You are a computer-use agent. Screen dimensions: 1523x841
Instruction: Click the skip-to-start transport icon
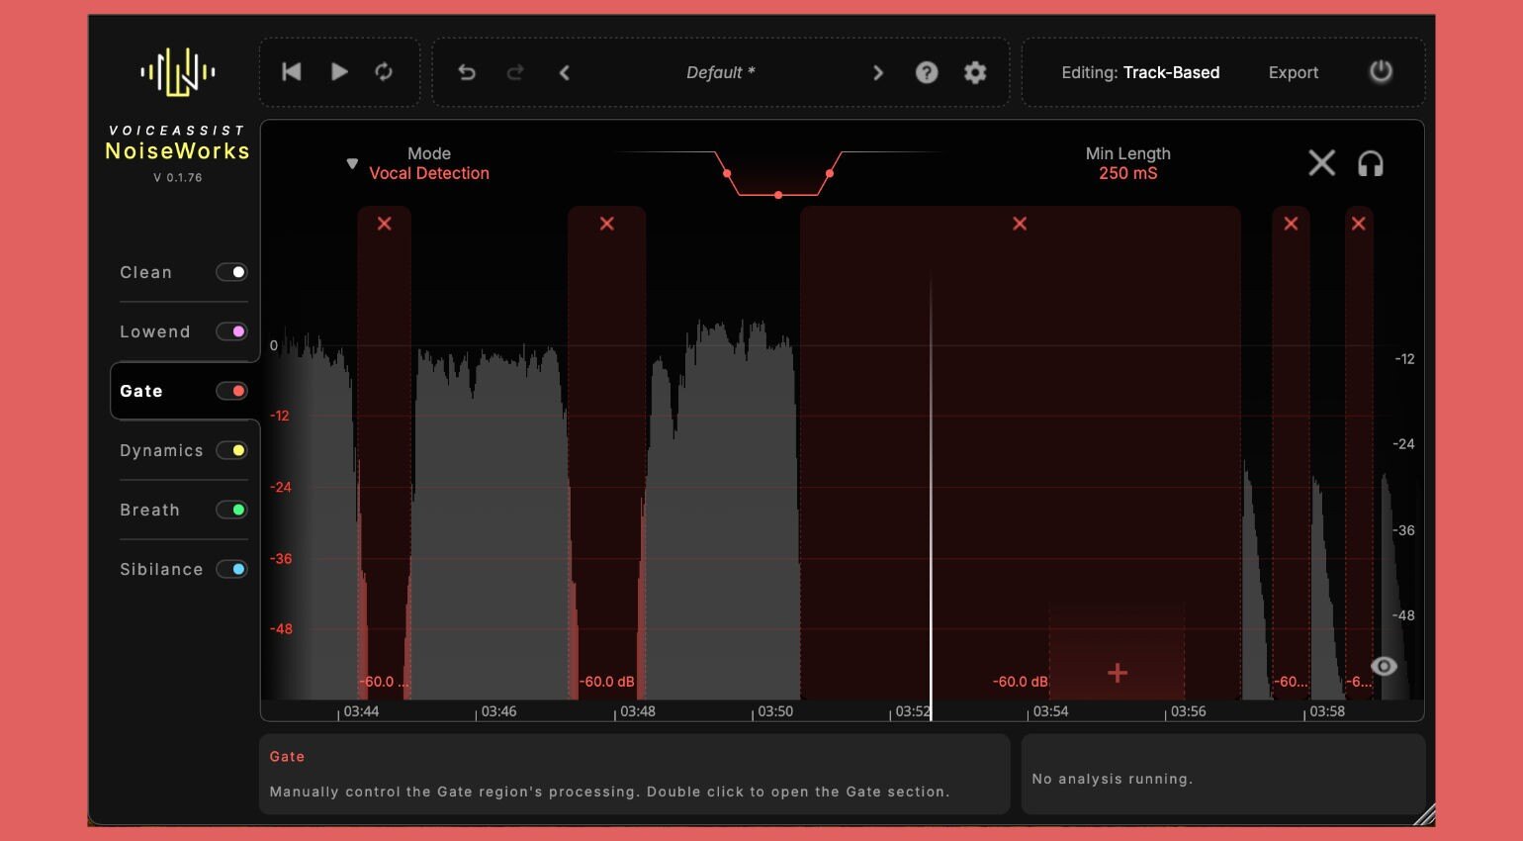[292, 71]
